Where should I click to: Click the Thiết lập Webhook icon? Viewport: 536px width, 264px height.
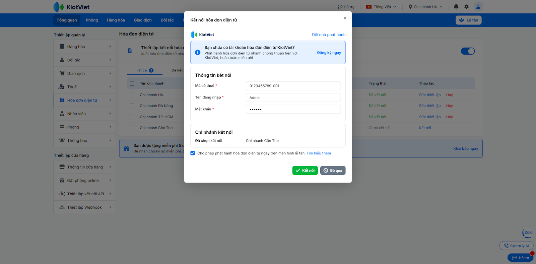(x=62, y=207)
